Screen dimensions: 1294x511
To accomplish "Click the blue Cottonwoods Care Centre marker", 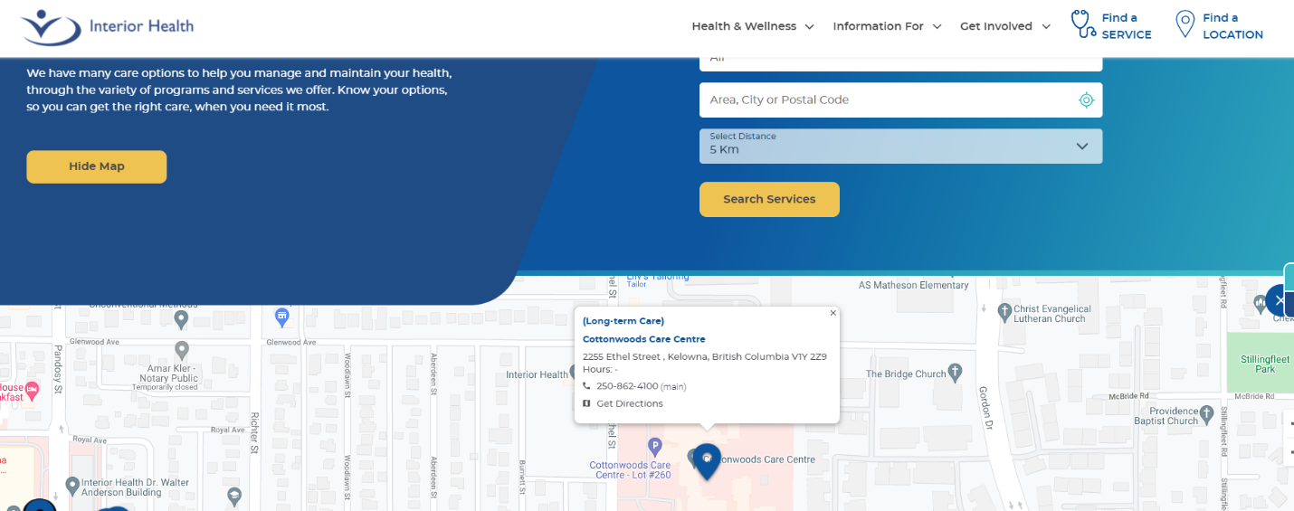I will 707,460.
